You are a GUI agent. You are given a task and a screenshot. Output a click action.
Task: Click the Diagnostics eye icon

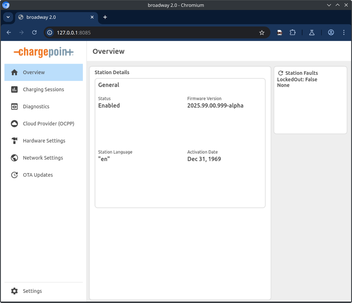pyautogui.click(x=14, y=107)
